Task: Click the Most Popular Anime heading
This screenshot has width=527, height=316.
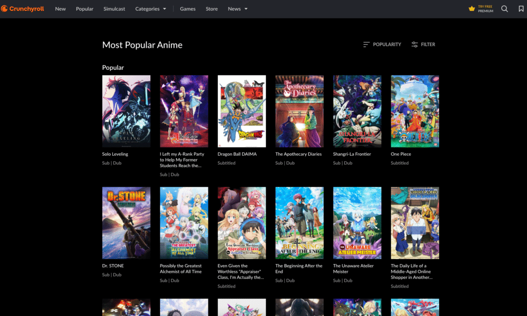Action: click(142, 45)
